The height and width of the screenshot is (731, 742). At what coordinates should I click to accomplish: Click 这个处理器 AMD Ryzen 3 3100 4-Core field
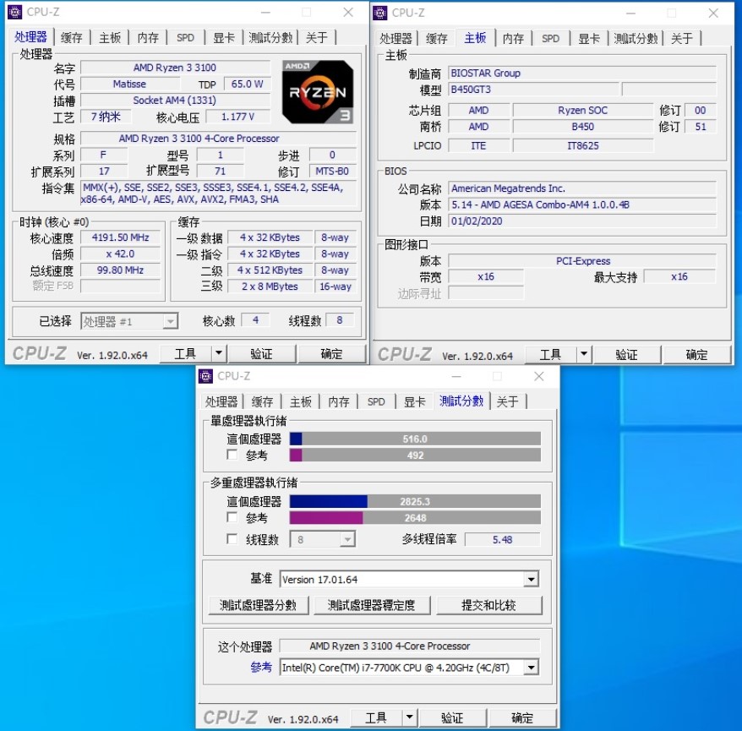[409, 646]
